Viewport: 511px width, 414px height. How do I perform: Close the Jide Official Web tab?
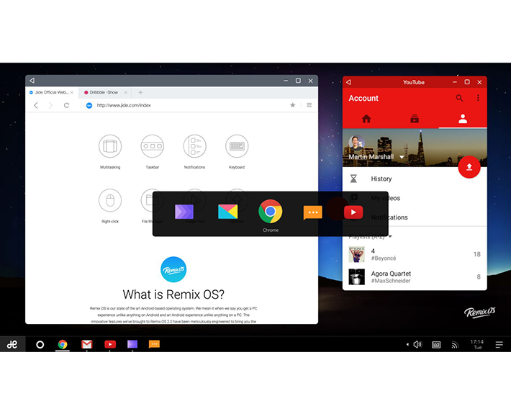[x=72, y=93]
